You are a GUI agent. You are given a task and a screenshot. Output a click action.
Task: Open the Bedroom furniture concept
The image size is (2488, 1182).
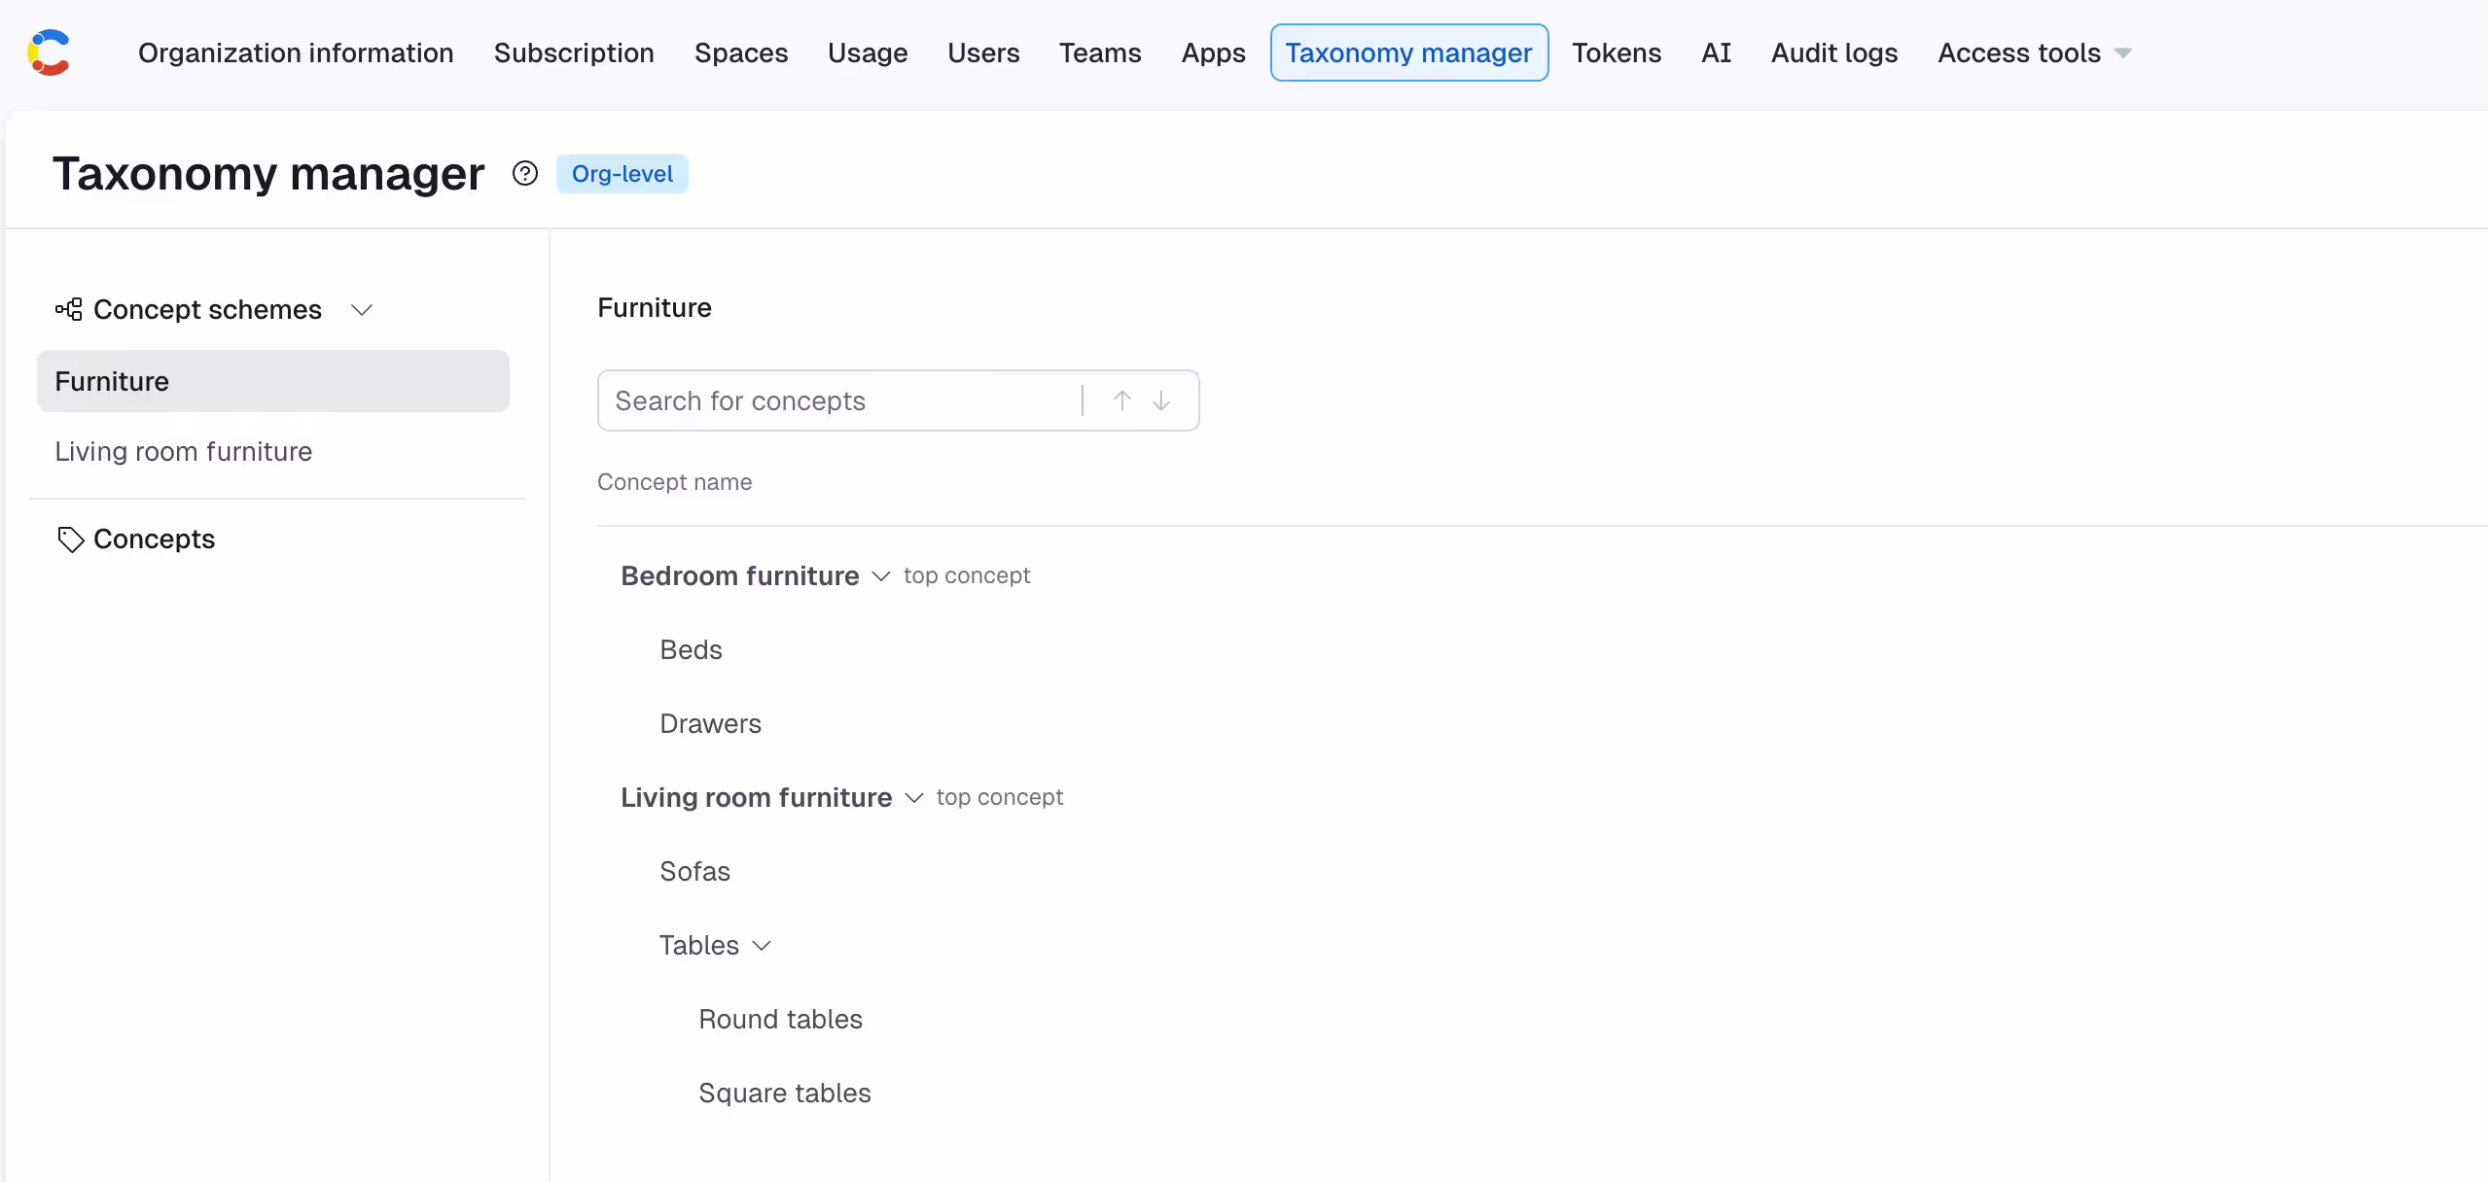click(739, 576)
